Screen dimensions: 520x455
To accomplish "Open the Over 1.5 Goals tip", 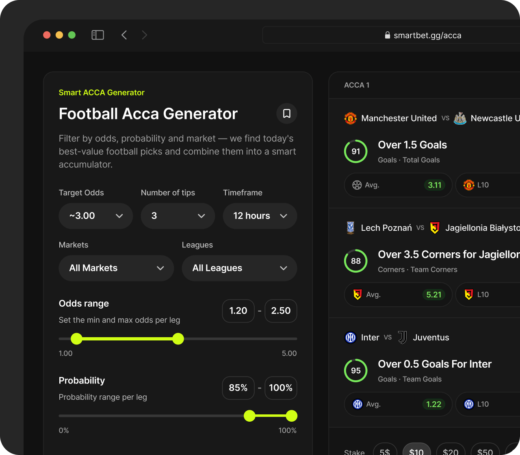I will (x=412, y=145).
